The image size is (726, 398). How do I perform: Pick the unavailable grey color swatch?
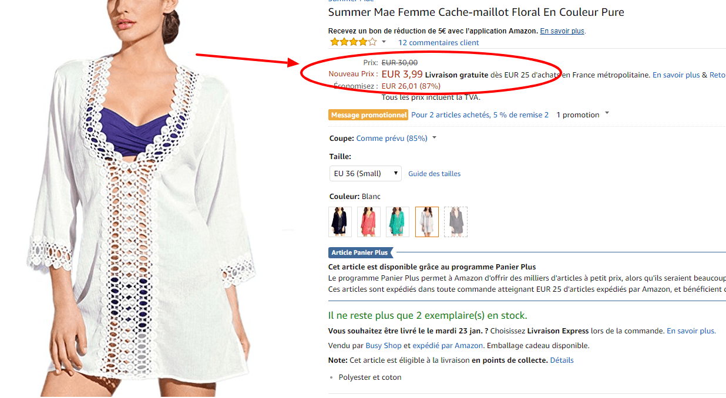pos(455,222)
